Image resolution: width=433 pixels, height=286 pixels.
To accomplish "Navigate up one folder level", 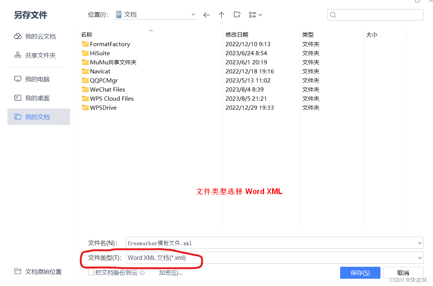I will click(x=221, y=15).
